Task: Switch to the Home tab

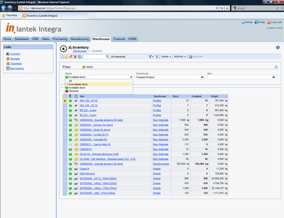Action: coord(7,39)
